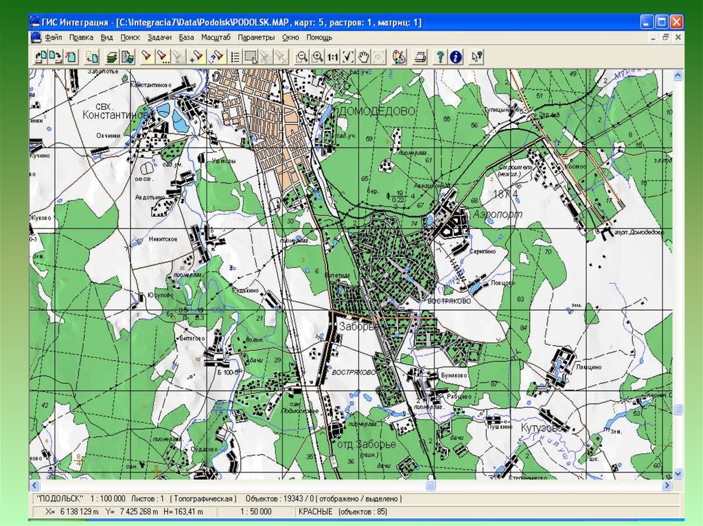Click the printer icon in toolbar

click(421, 57)
